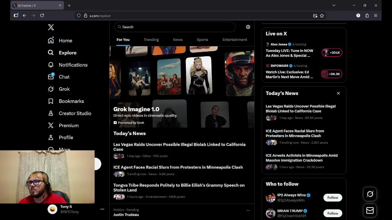Switch to the Sports tab
The width and height of the screenshot is (392, 220).
[x=202, y=40]
